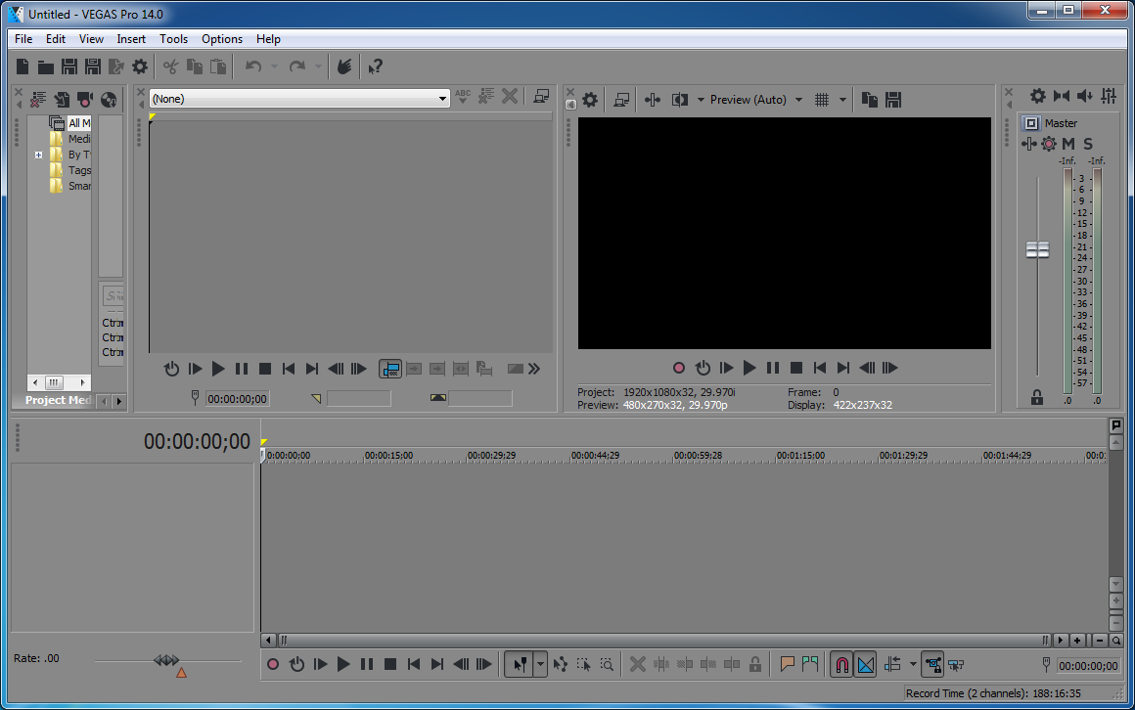Image resolution: width=1135 pixels, height=710 pixels.
Task: Remove selected media X in Project Media
Action: tap(38, 99)
